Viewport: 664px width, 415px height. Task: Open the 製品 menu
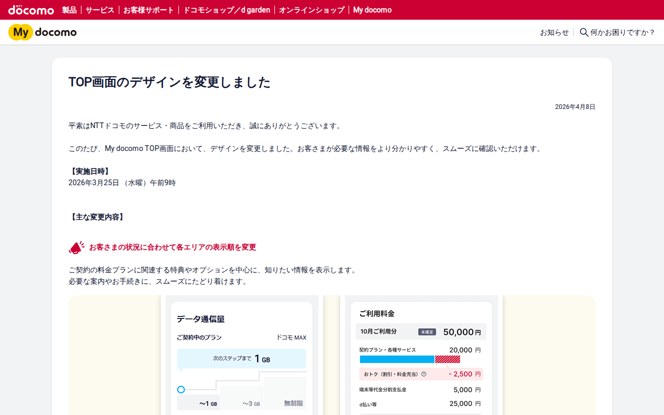tap(69, 10)
